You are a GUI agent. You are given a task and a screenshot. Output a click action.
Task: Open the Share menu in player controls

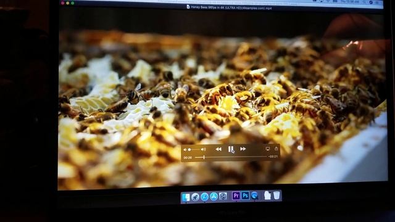click(276, 149)
